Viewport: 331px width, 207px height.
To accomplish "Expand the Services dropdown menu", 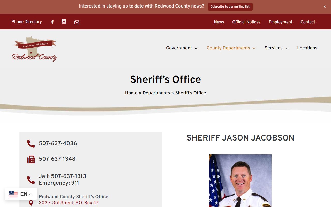I will (276, 48).
